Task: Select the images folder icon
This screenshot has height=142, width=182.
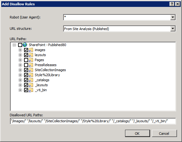Action: coord(31,50)
